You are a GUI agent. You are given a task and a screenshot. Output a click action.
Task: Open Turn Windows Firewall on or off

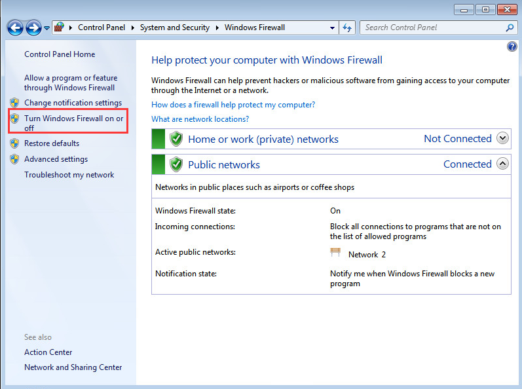point(73,123)
